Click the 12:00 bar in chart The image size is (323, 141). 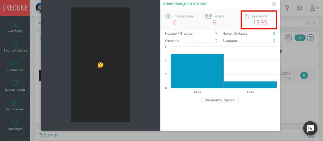tap(197, 71)
